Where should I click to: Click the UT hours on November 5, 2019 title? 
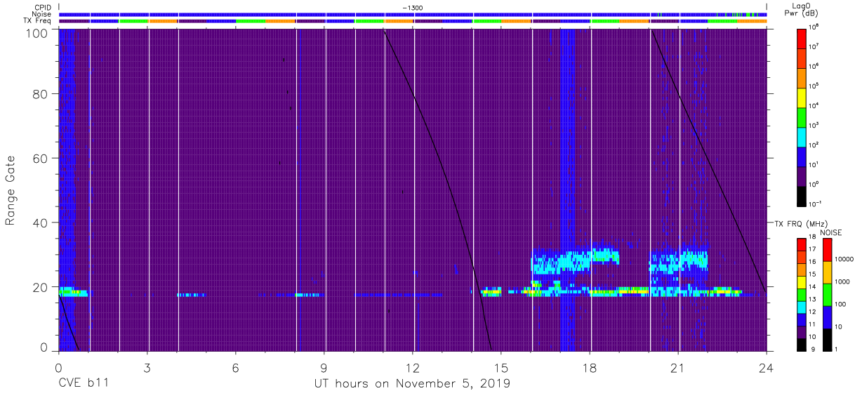pos(412,384)
